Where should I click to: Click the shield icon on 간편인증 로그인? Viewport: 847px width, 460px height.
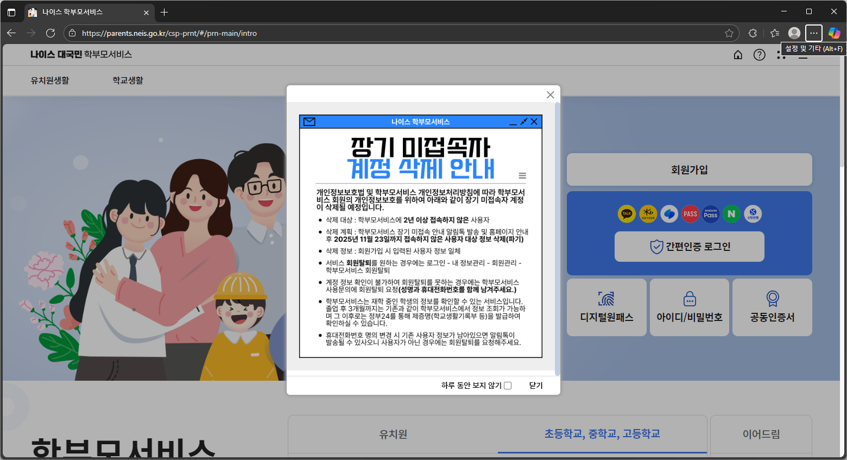[656, 247]
